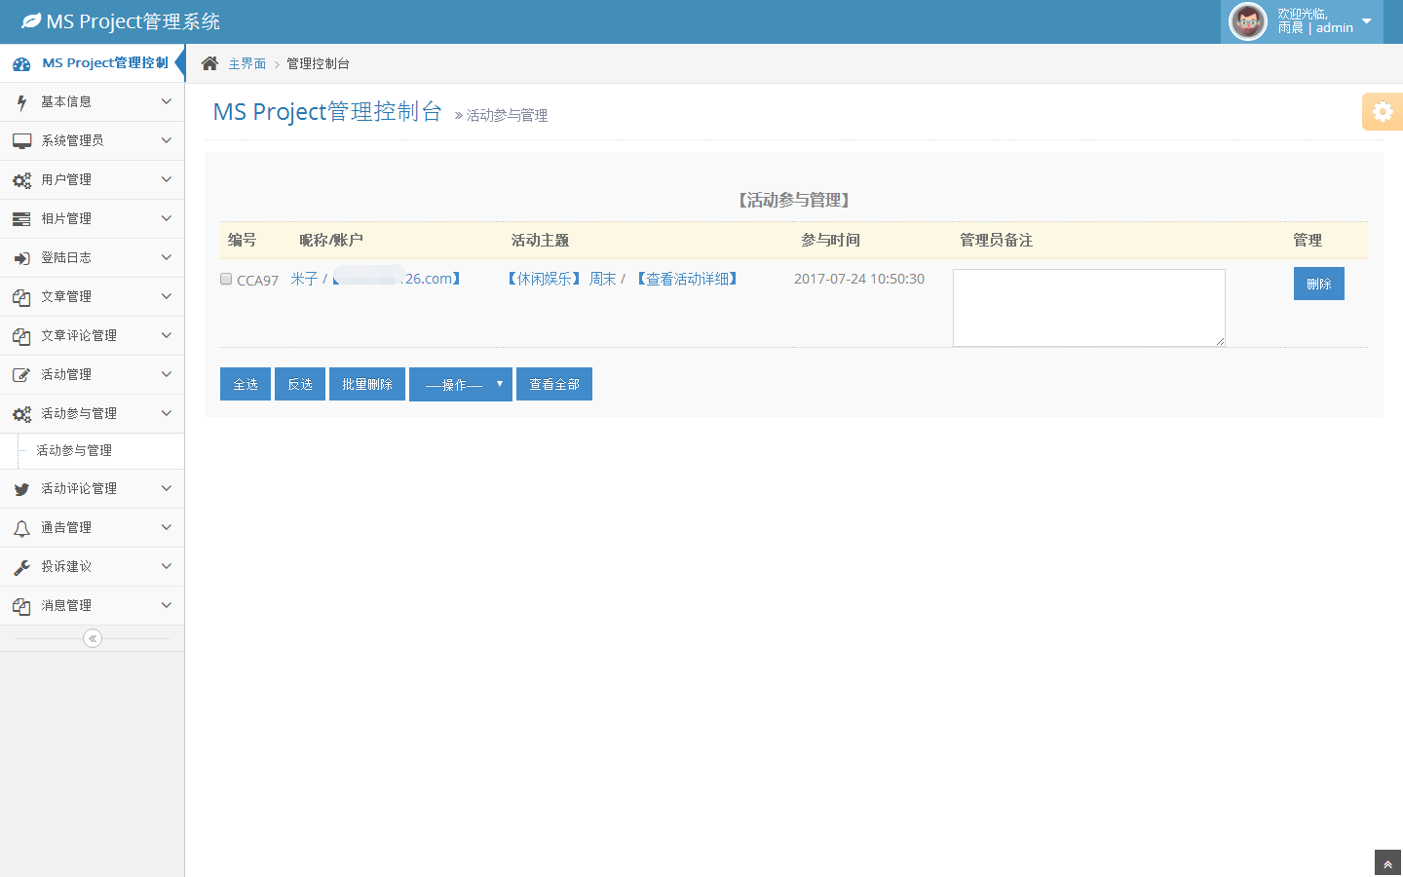Collapse the sidebar with the double-arrow icon
This screenshot has width=1403, height=877.
93,638
